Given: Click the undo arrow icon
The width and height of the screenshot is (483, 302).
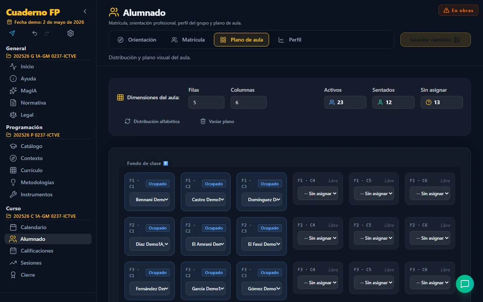Looking at the screenshot, I should tap(35, 33).
